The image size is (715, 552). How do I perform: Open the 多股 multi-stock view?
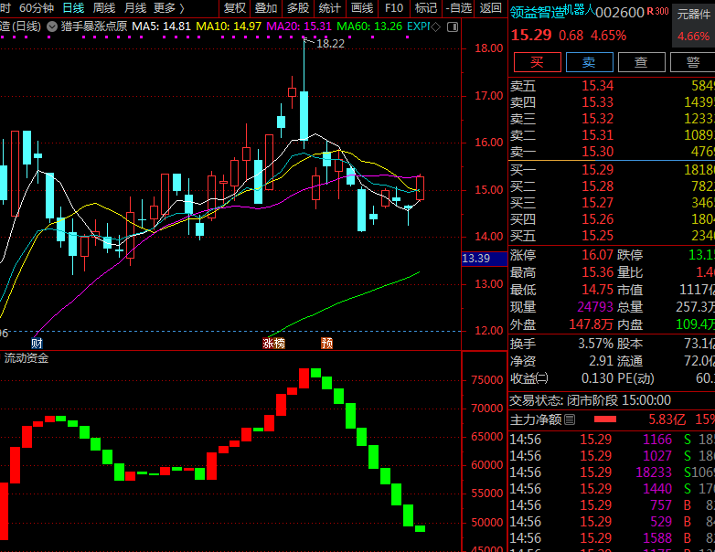(298, 8)
